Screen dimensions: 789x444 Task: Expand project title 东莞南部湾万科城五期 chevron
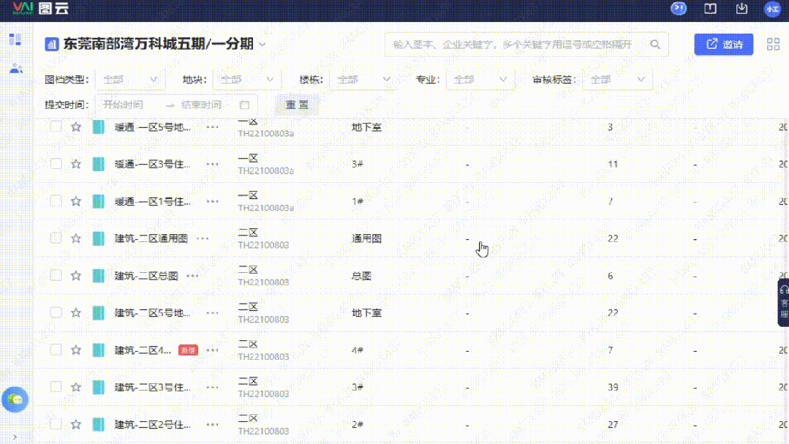(x=263, y=45)
